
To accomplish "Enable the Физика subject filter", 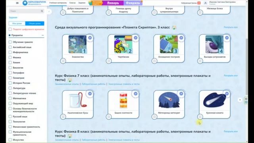I will [10, 57].
